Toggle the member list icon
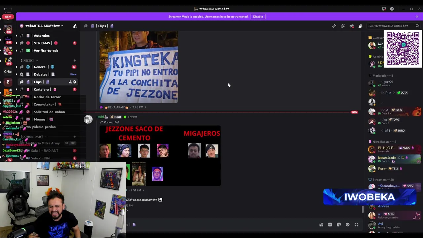The width and height of the screenshot is (423, 238). tap(361, 26)
